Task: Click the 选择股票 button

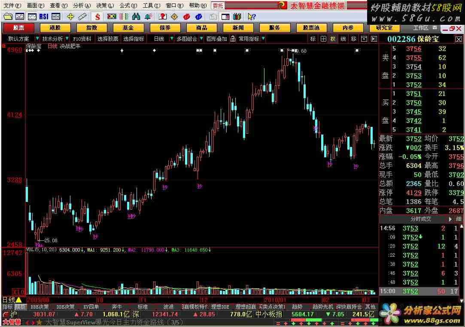Action: 108,39
